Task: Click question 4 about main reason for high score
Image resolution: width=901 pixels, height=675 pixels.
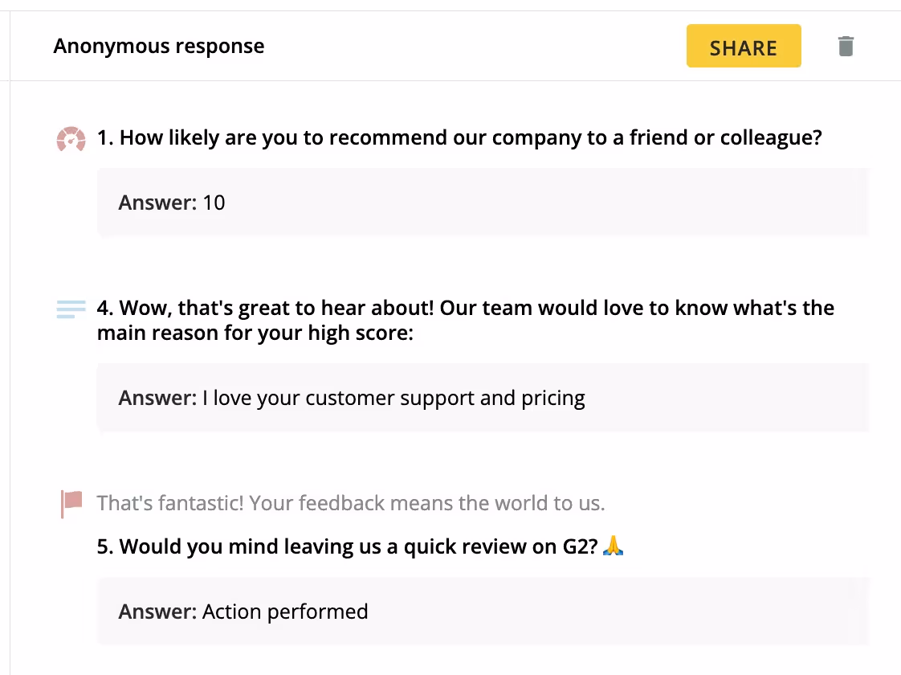Action: (x=466, y=321)
